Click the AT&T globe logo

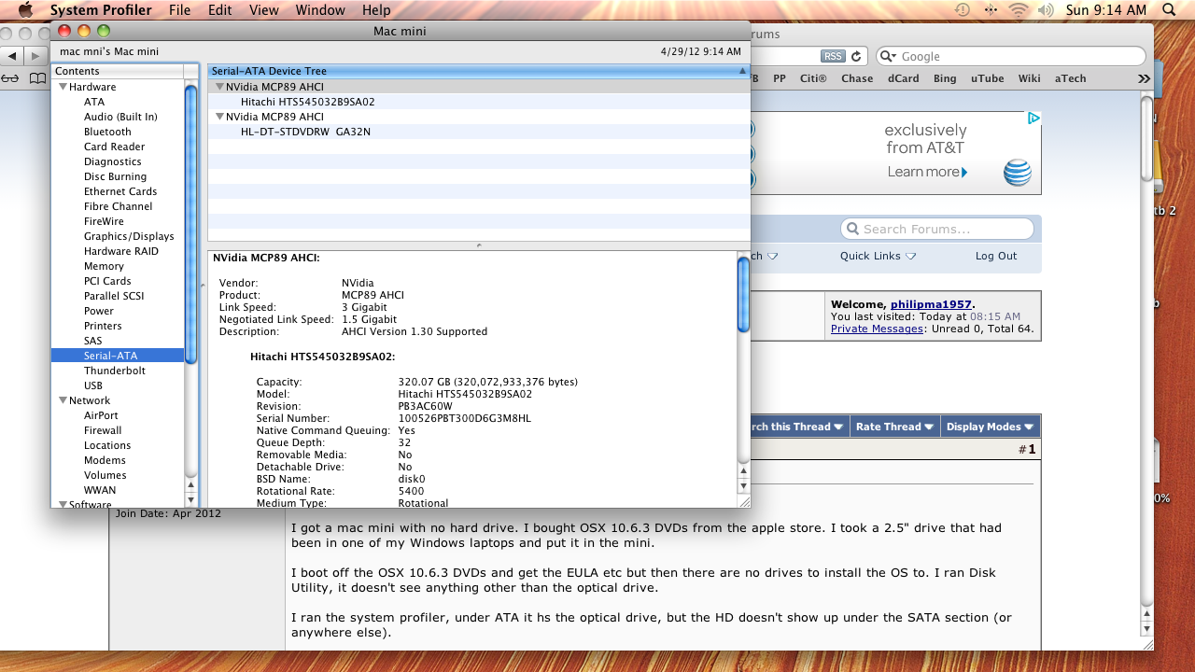pyautogui.click(x=1018, y=173)
